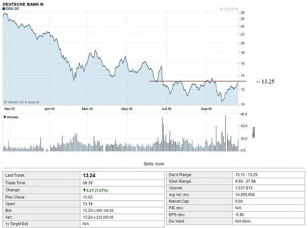Click the Open value 13.18
308x228 pixels.
click(87, 204)
